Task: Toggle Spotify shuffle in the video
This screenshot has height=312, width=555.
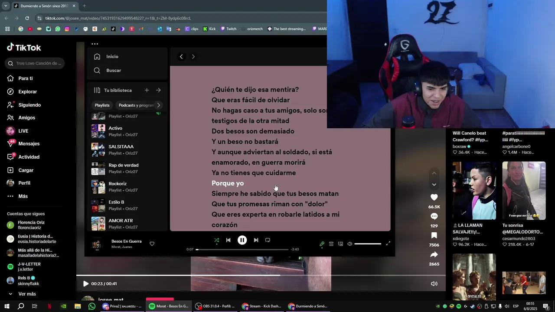Action: pyautogui.click(x=216, y=240)
